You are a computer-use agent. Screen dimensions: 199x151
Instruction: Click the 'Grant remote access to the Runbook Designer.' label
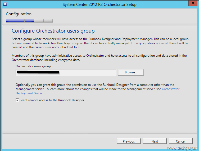click(52, 100)
